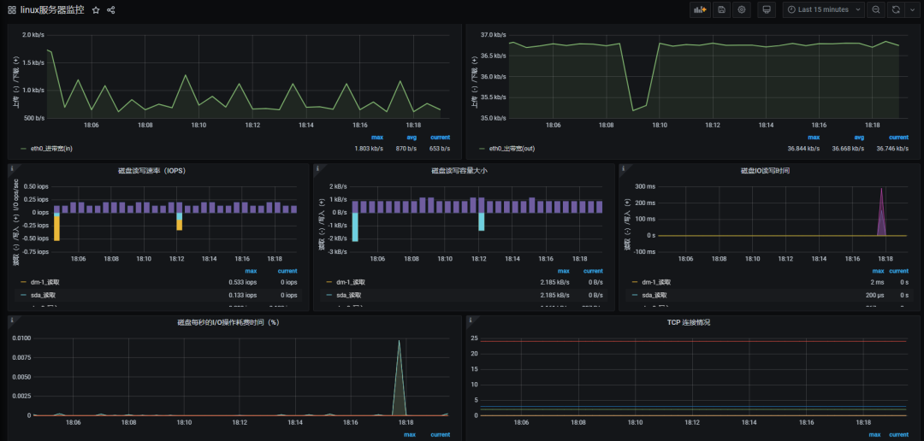Click the Add panel icon

click(x=701, y=9)
